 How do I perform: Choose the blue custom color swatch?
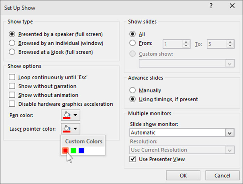[x=81, y=150]
